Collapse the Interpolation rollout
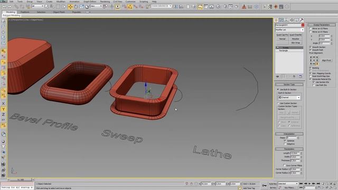The image size is (338, 190). [289, 134]
